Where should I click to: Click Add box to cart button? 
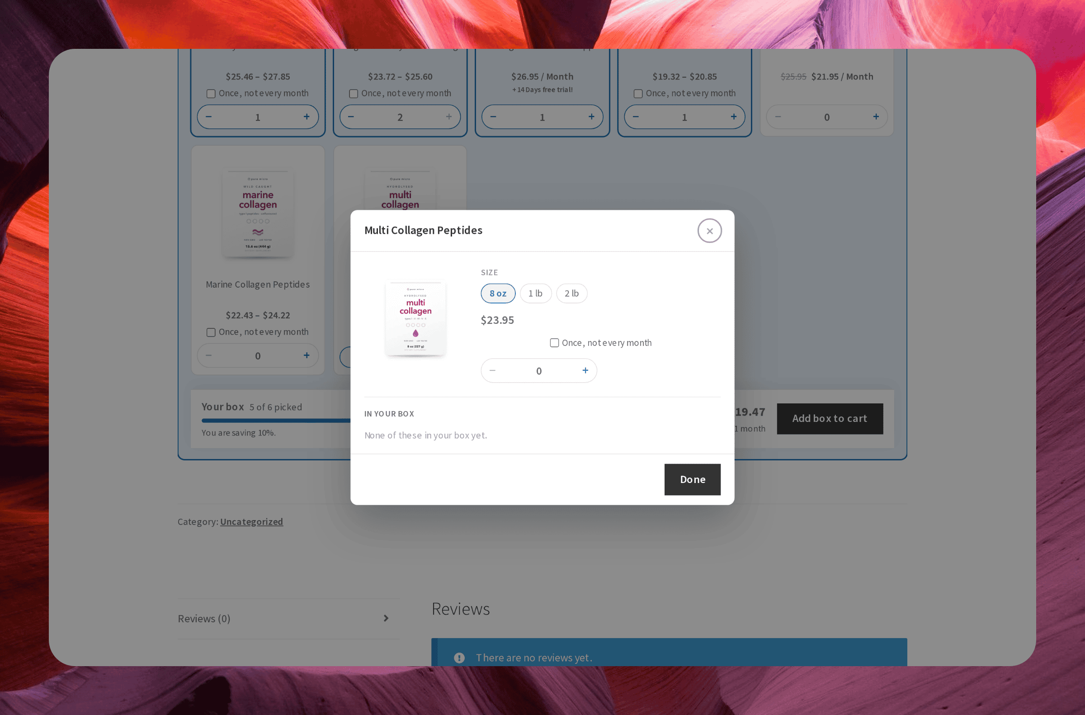pos(829,418)
